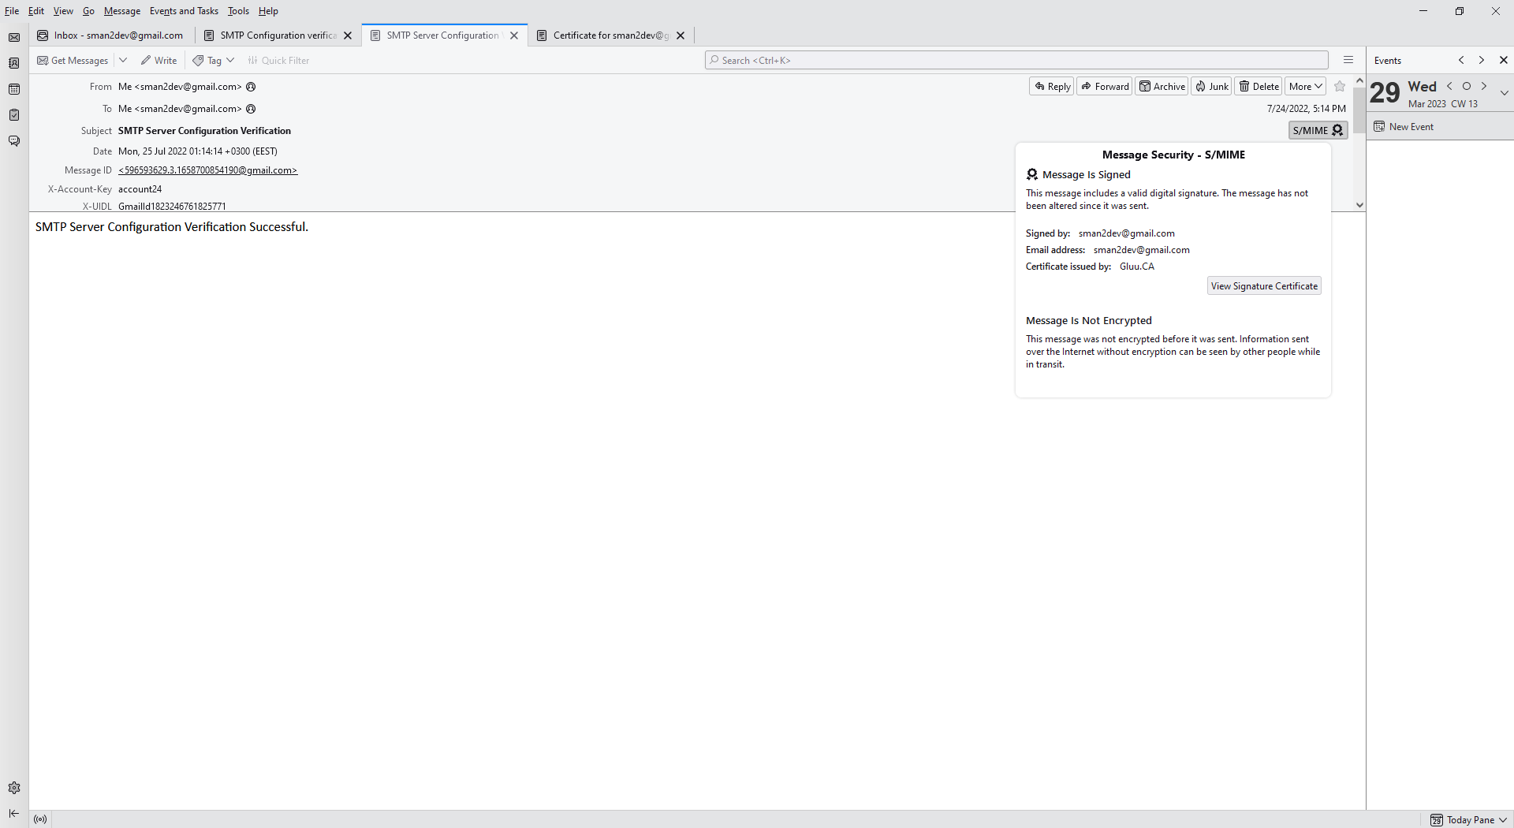Create a New Event in the Events panel
The image size is (1514, 828).
tap(1411, 126)
